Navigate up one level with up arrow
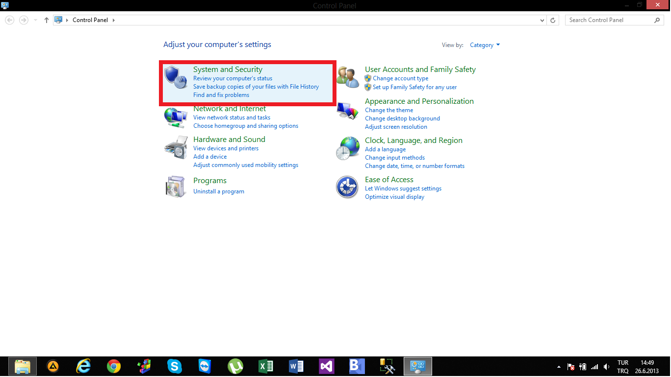Viewport: 671px width, 377px height. coord(47,20)
